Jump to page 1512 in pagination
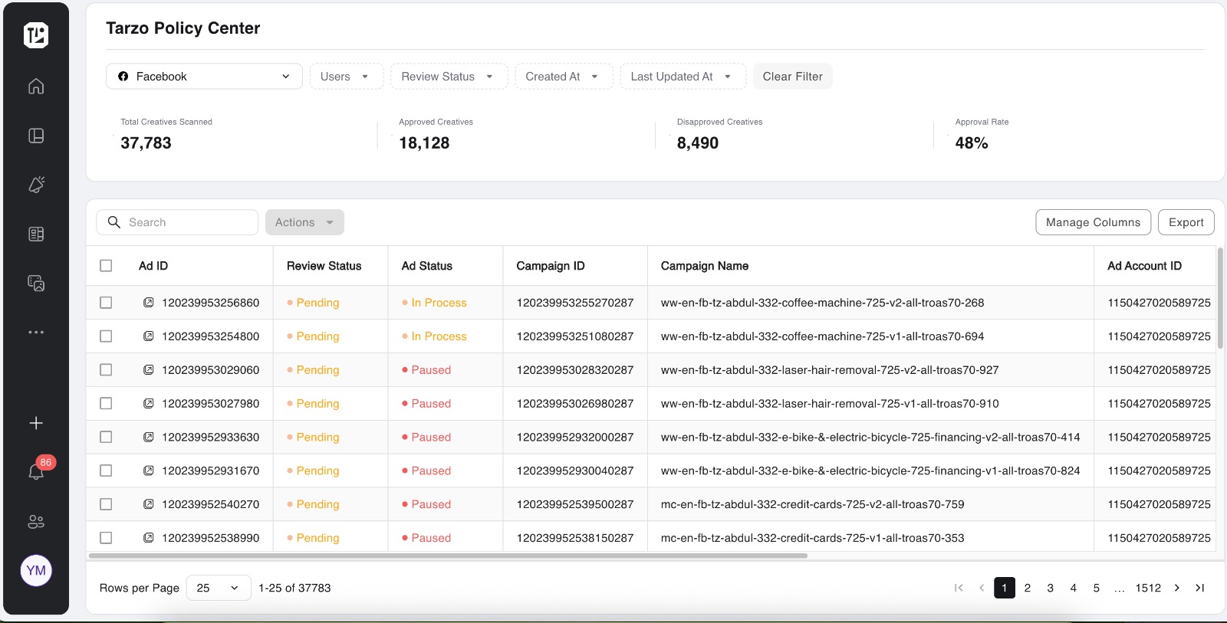 (1147, 588)
